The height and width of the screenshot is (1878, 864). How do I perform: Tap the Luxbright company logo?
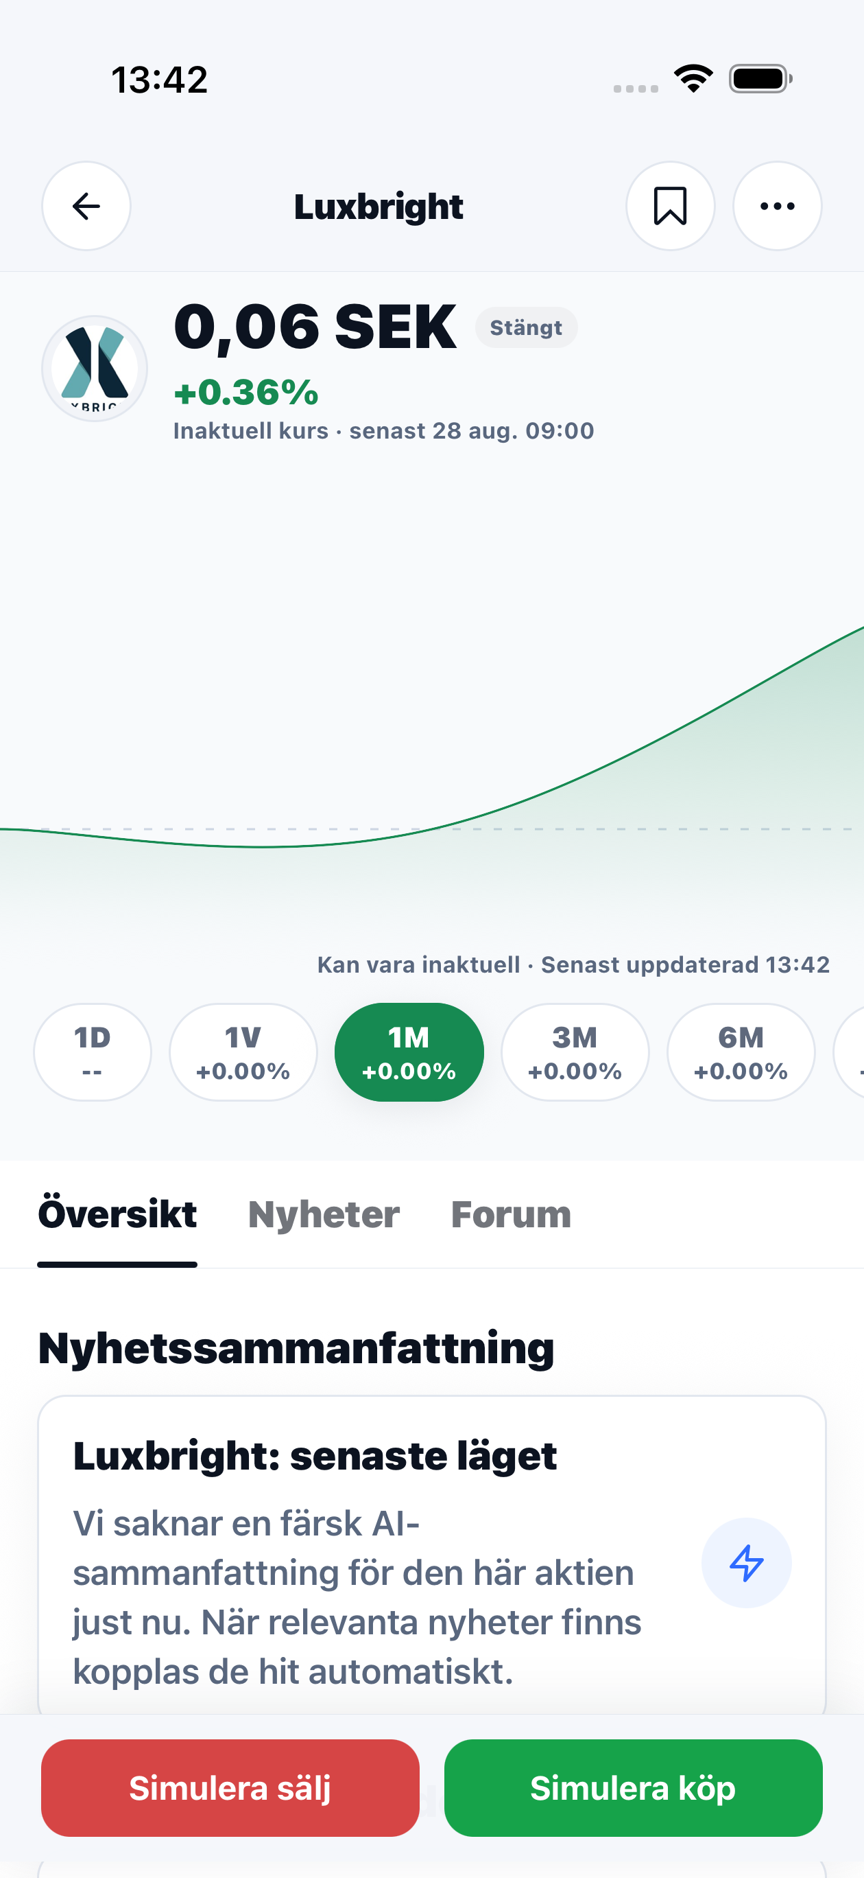95,369
